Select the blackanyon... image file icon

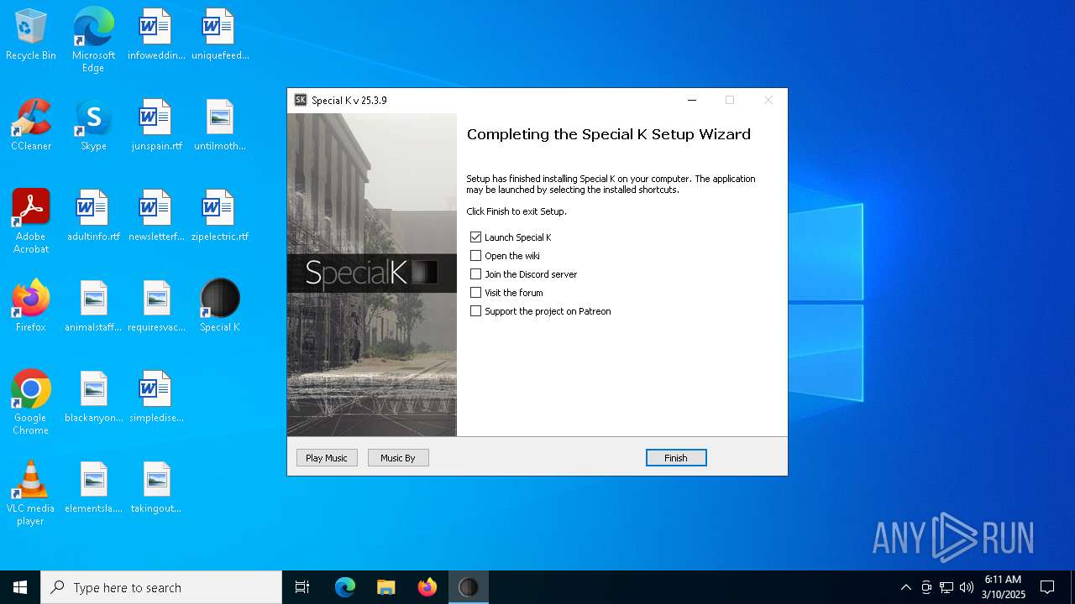click(x=93, y=398)
